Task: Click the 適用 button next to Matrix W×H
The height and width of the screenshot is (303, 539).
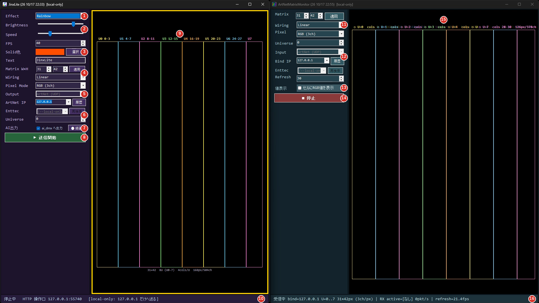Action: (x=77, y=69)
